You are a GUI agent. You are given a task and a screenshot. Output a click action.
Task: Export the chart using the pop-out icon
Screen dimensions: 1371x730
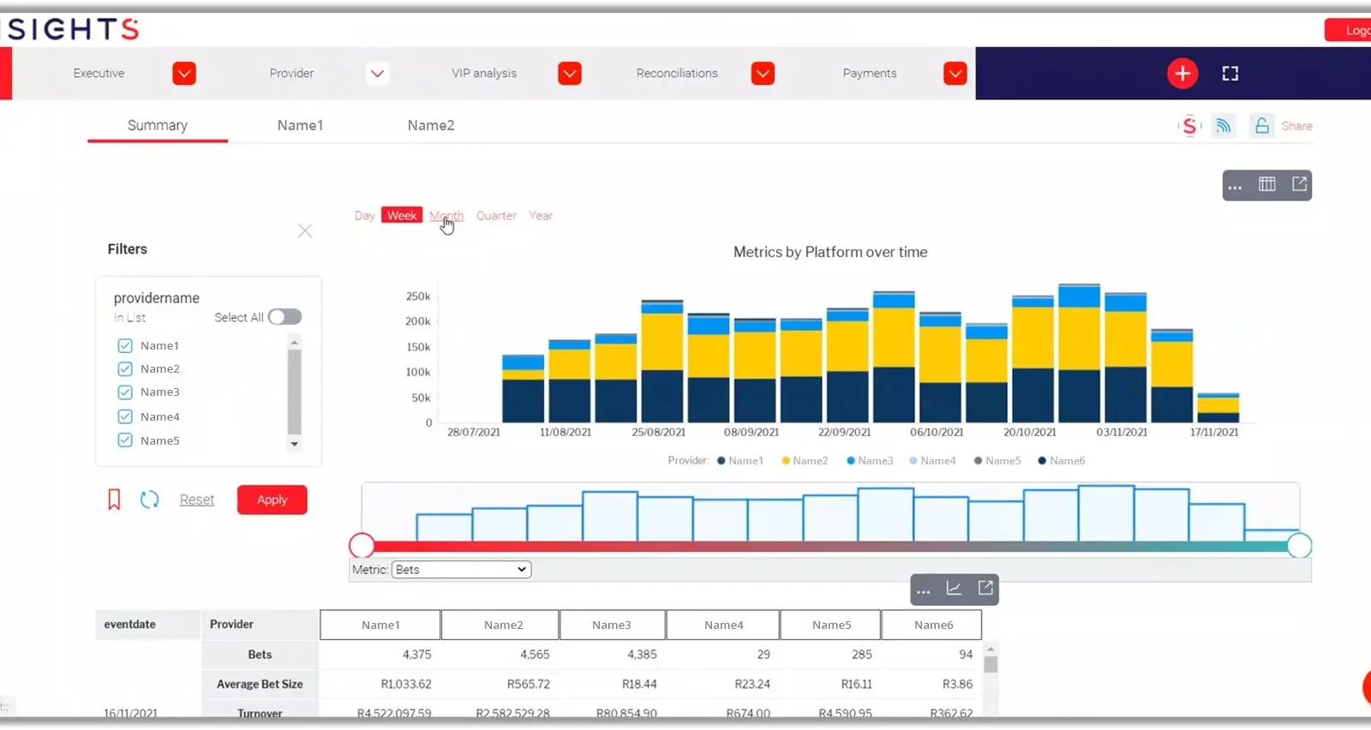pos(1299,184)
